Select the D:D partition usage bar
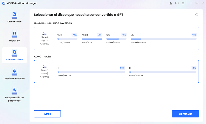Viewport: 206px width, 124px height. [x=164, y=39]
